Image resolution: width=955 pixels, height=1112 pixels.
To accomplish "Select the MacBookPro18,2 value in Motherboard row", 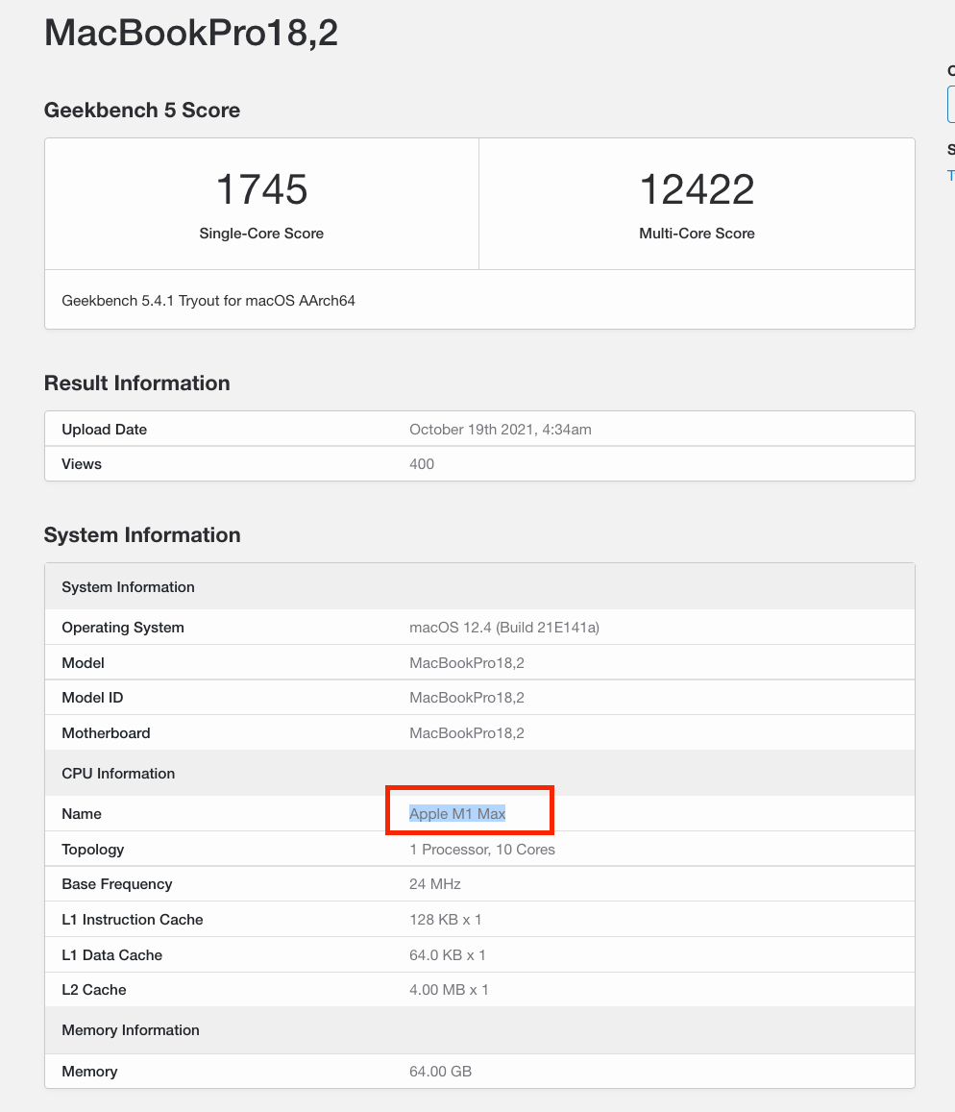I will click(x=467, y=733).
